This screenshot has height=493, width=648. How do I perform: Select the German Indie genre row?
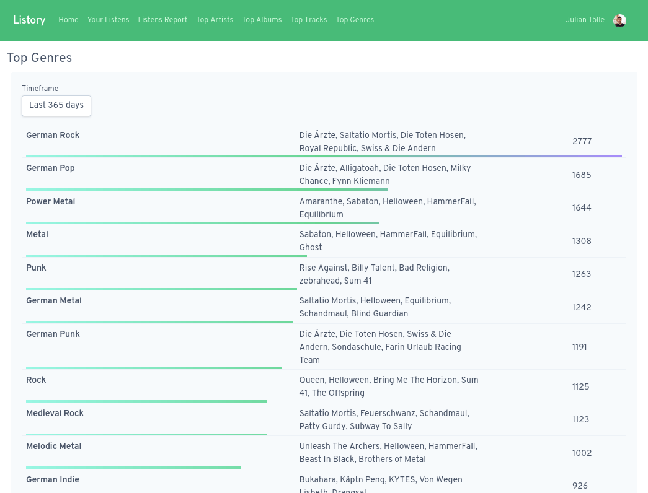(53, 480)
